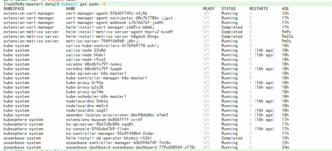The width and height of the screenshot is (332, 151).
Task: Click pod name calico-node-22n8d
Action: point(86,50)
